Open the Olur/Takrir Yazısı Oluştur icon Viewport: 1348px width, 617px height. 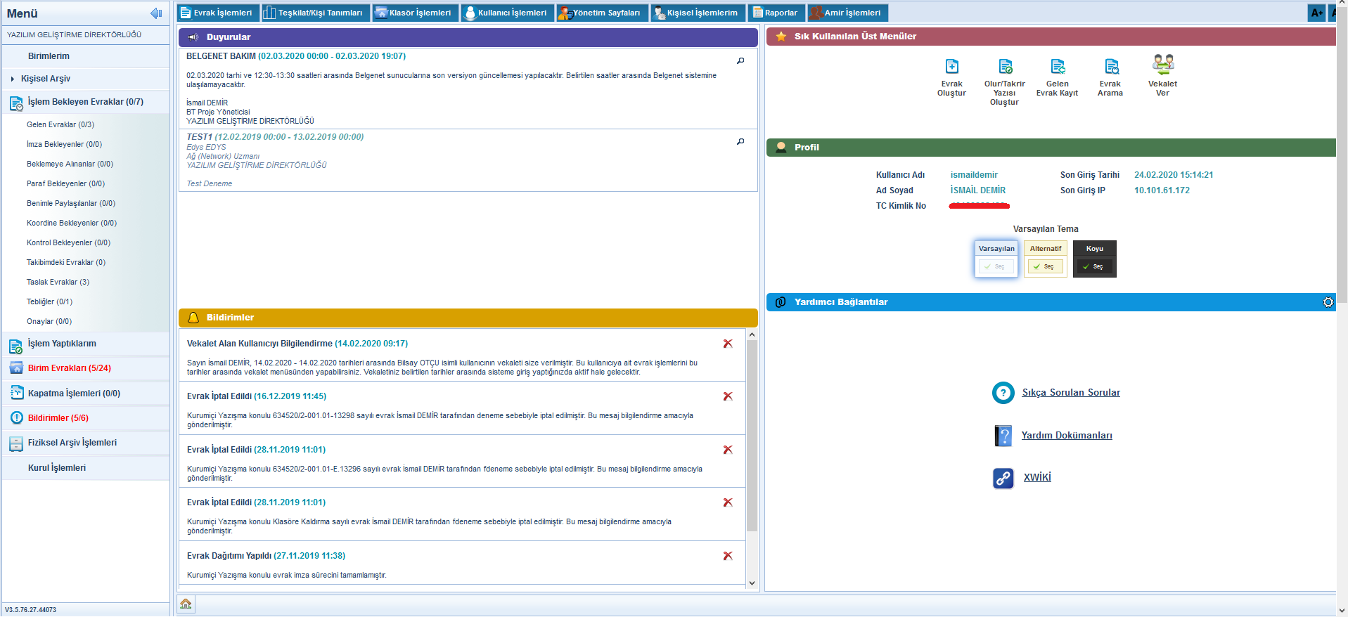1005,67
